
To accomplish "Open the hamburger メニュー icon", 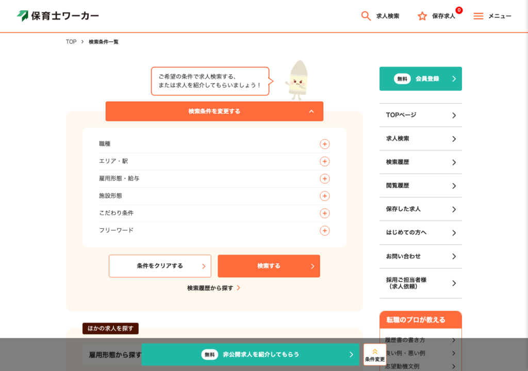I will (478, 16).
